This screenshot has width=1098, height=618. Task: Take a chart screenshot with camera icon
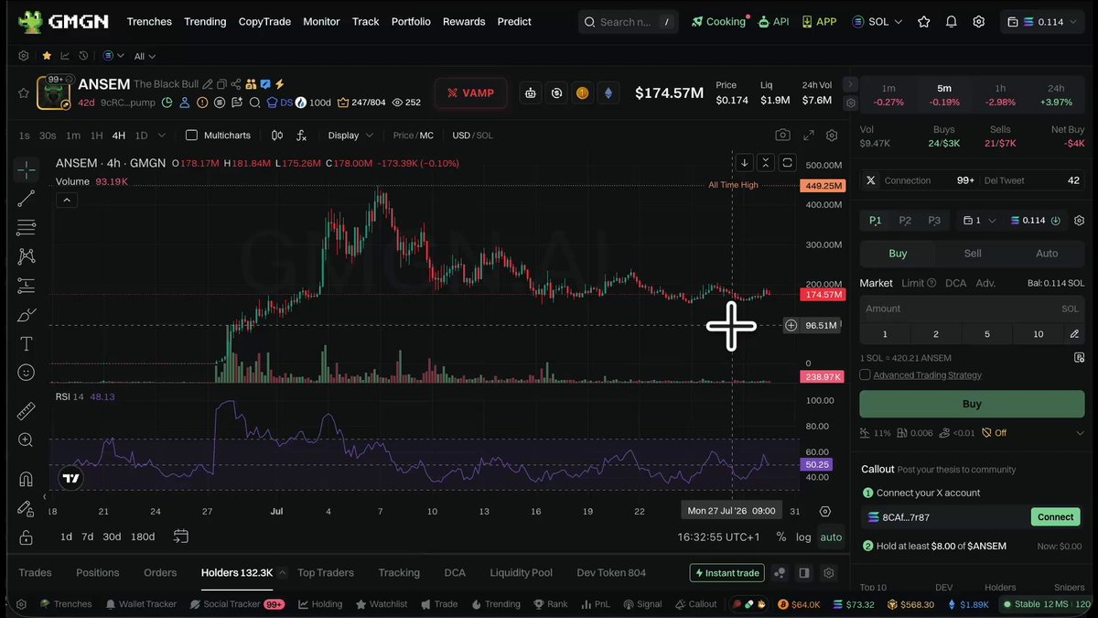click(782, 136)
